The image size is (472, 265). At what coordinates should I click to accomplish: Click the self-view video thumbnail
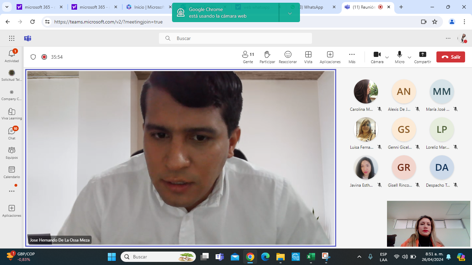428,224
